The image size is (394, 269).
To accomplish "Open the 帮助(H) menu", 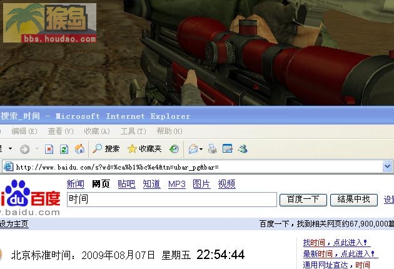I will click(x=169, y=131).
